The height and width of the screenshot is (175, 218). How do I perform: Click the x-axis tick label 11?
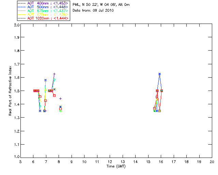click(97, 162)
